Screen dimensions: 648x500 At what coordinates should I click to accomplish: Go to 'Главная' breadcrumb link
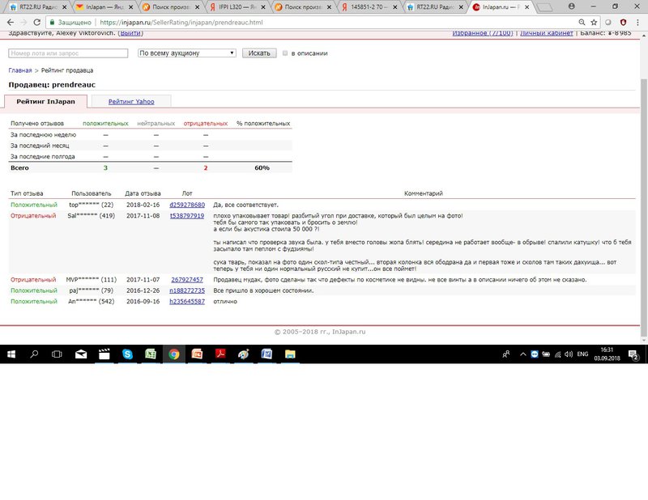click(20, 71)
